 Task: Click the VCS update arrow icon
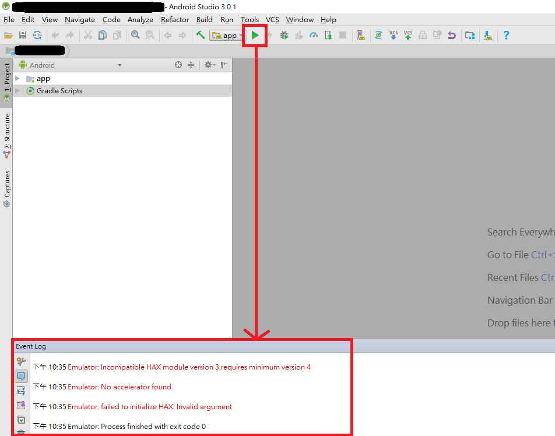[393, 35]
